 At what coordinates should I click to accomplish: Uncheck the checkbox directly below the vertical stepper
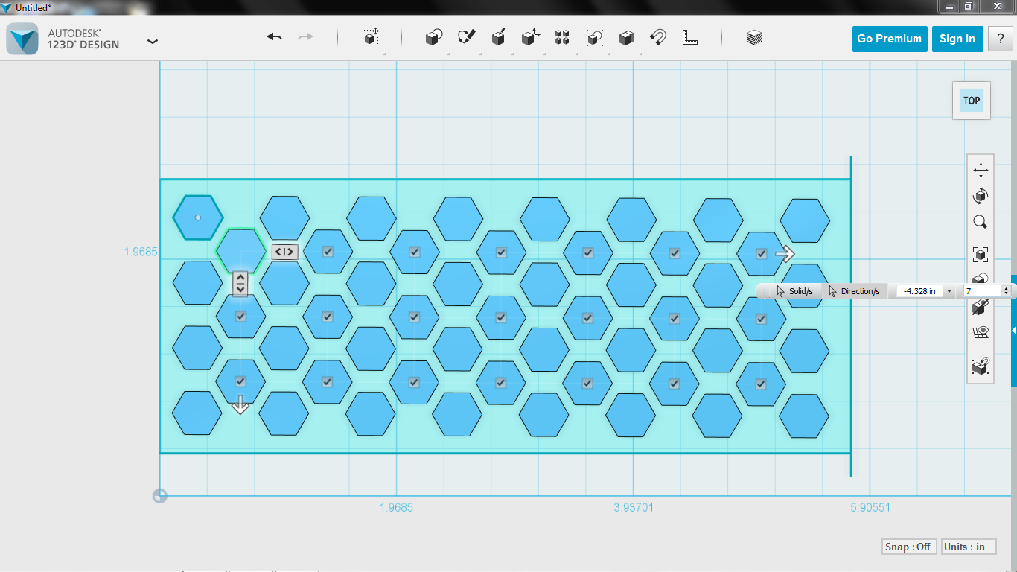pos(240,316)
